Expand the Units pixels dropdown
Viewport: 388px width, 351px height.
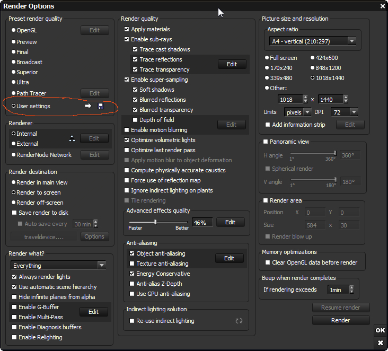[297, 112]
